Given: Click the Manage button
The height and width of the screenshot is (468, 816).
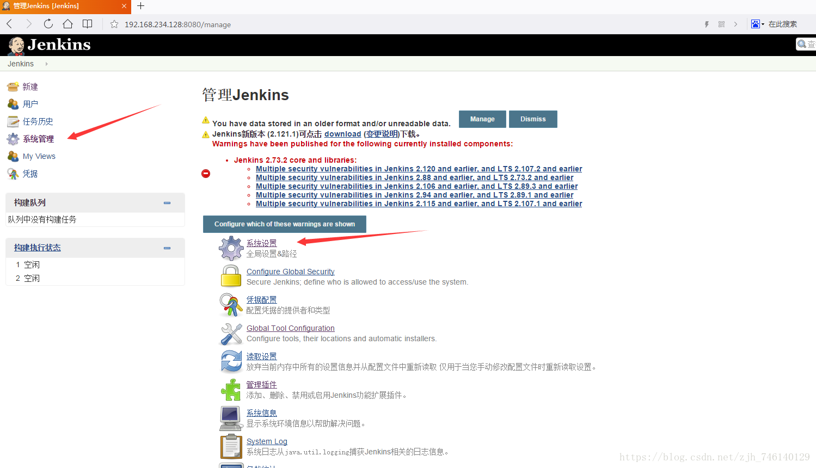Looking at the screenshot, I should click(x=482, y=119).
